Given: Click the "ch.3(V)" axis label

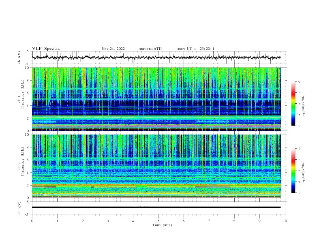Looking at the screenshot, I should pos(19,208).
